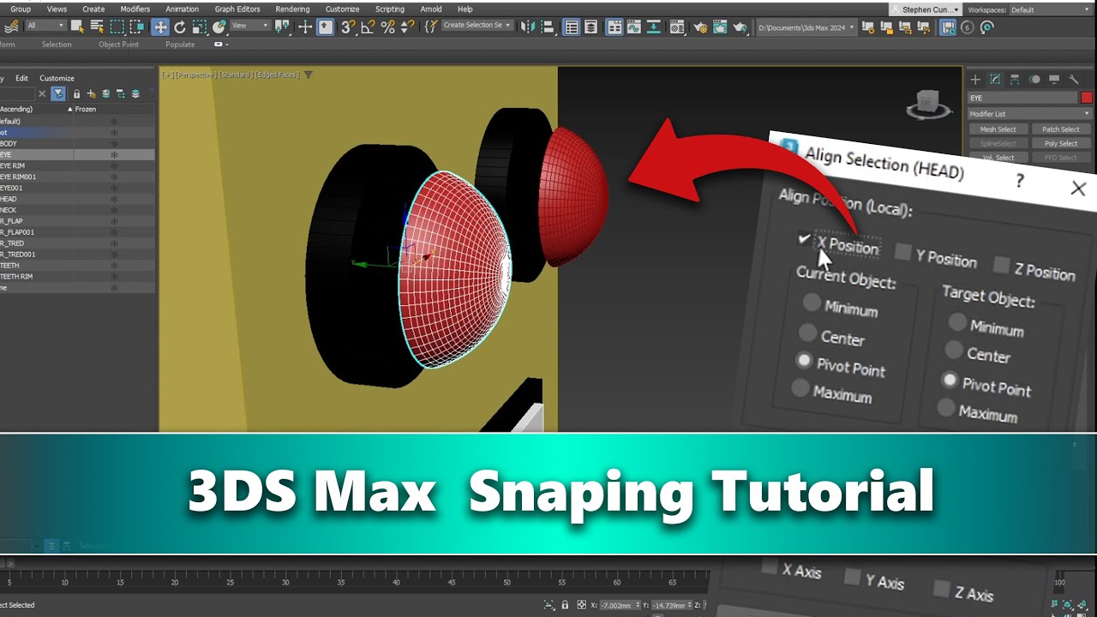Open the Modifiers menu
Screen dimensions: 1097x617
(x=135, y=9)
